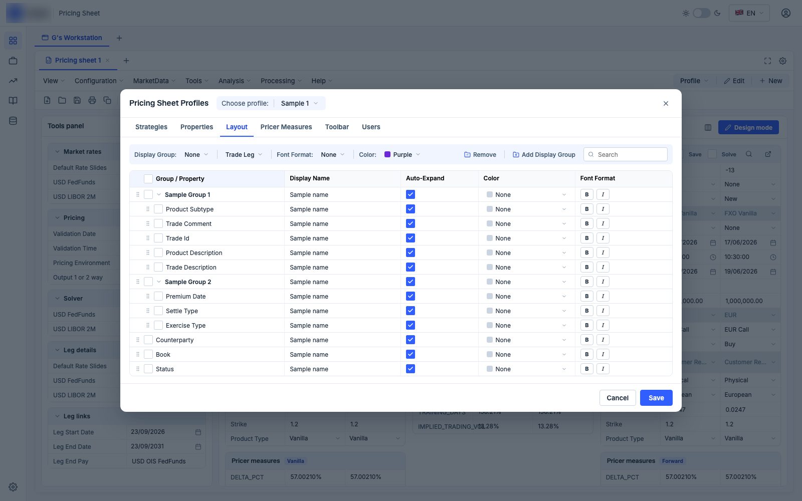Toggle the light/dark theme switch

(701, 13)
